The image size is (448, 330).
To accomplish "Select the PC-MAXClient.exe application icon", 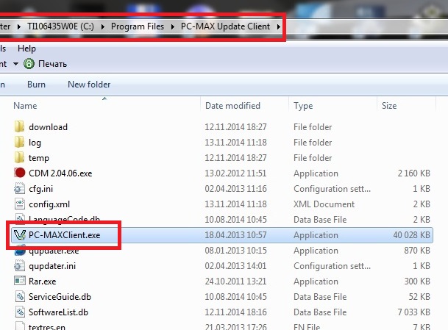I will (20, 236).
